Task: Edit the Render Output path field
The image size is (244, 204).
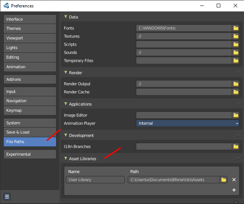Action: 184,84
